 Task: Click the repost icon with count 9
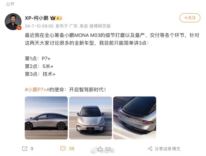(x=25, y=149)
